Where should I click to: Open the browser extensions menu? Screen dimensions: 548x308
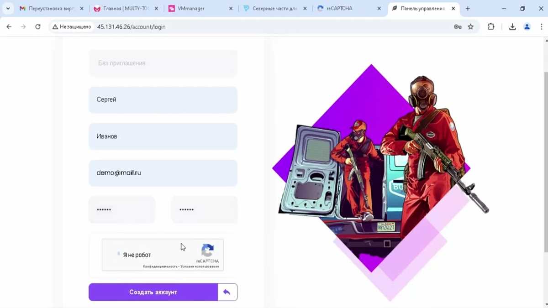(491, 27)
